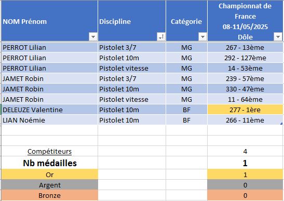Image resolution: width=284 pixels, height=201 pixels.
Task: Click the table resize handle corner marker
Action: [281, 124]
